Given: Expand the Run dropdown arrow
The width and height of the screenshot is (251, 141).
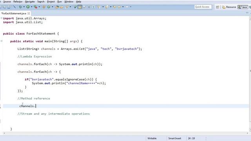Looking at the screenshot, I should pos(31,7).
